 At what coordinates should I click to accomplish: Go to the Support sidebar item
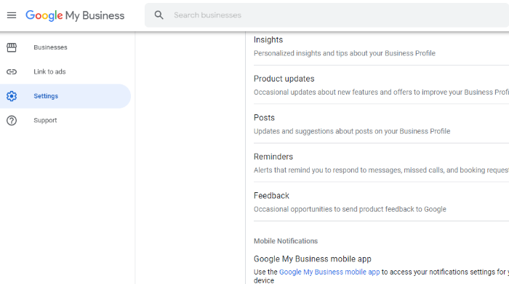(x=65, y=121)
